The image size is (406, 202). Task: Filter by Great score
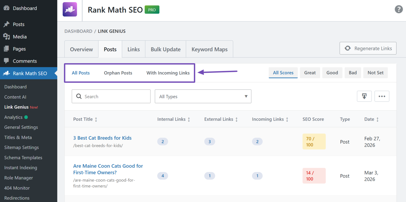click(x=310, y=73)
